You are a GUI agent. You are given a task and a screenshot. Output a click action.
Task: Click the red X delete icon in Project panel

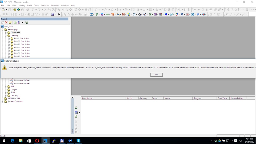tap(6, 22)
